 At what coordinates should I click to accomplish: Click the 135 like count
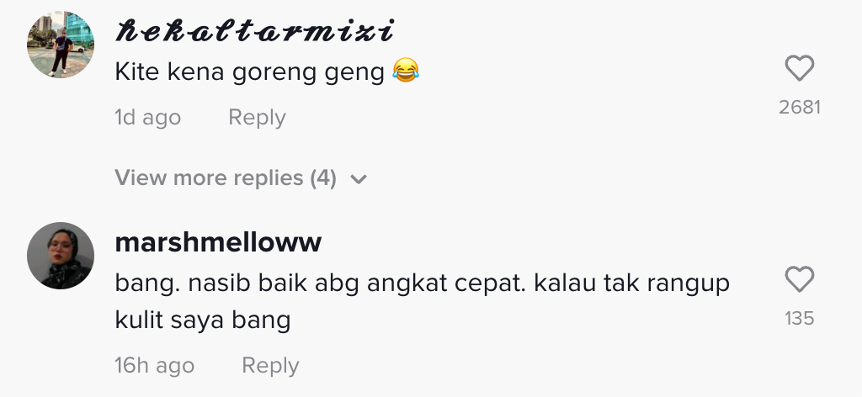tap(800, 319)
